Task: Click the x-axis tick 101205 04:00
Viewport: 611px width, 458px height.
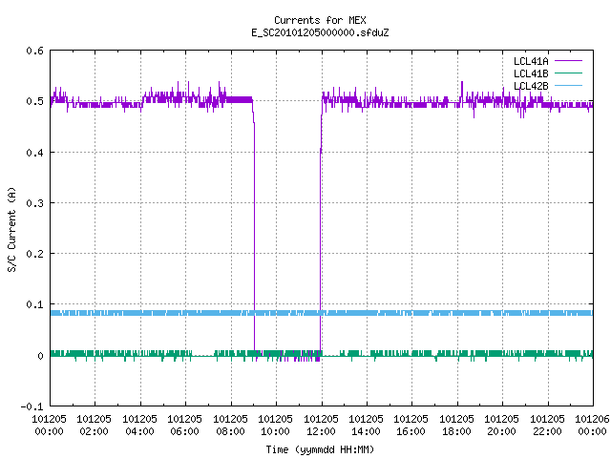Action: pos(139,426)
